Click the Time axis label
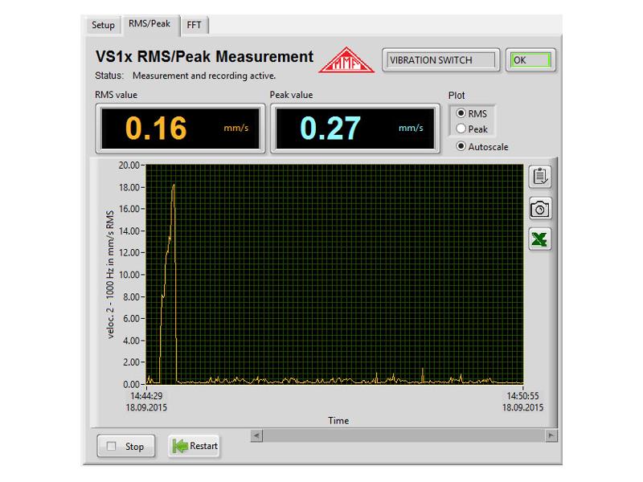The height and width of the screenshot is (482, 643). (338, 420)
